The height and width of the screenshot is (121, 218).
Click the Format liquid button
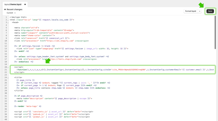click(190, 11)
